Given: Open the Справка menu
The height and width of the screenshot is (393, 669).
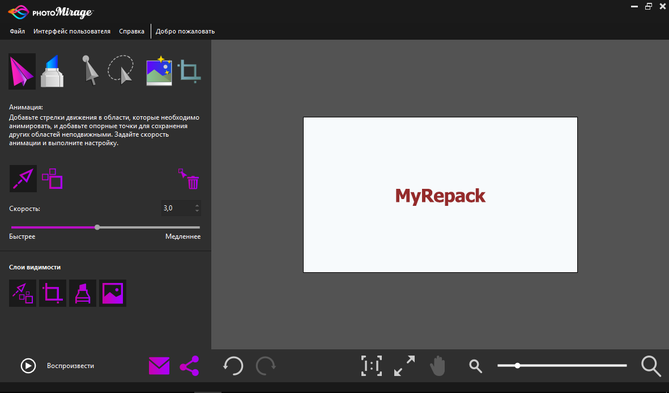Looking at the screenshot, I should click(x=131, y=31).
